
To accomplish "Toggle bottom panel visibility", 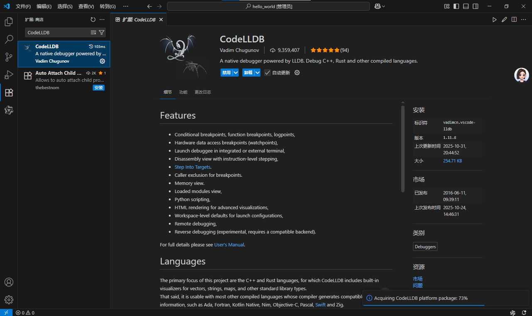I will [x=466, y=6].
